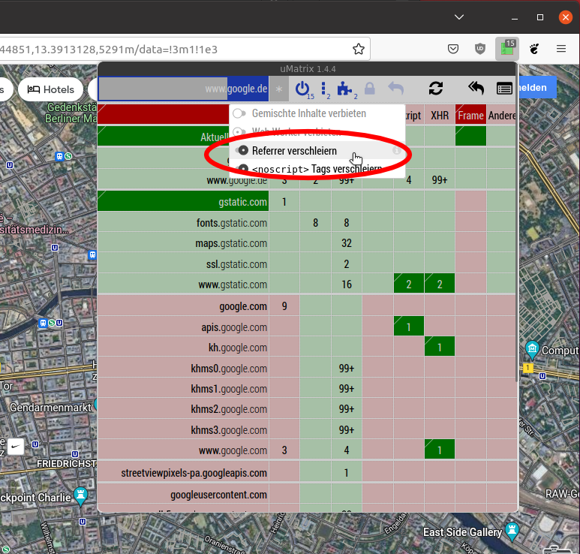Image resolution: width=580 pixels, height=554 pixels.
Task: Click the double-arrow revert all icon
Action: tap(476, 89)
